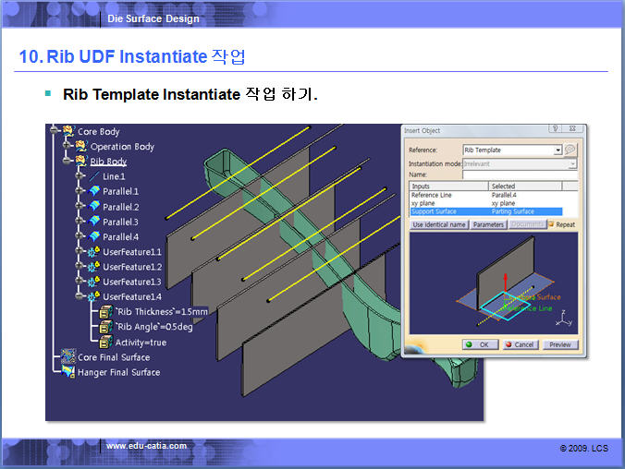Click the Use identical name button
Viewport: 625px width, 469px height.
point(438,224)
